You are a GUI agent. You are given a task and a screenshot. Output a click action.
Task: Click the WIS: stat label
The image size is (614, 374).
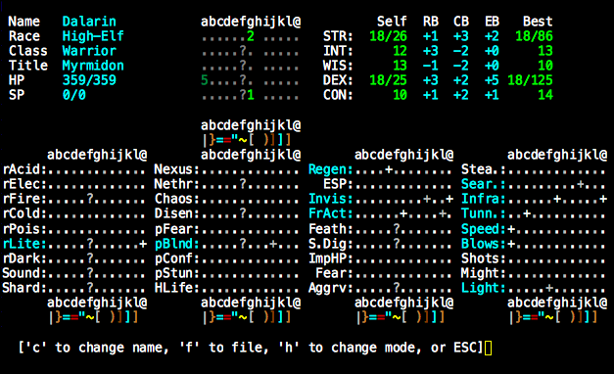pos(338,66)
